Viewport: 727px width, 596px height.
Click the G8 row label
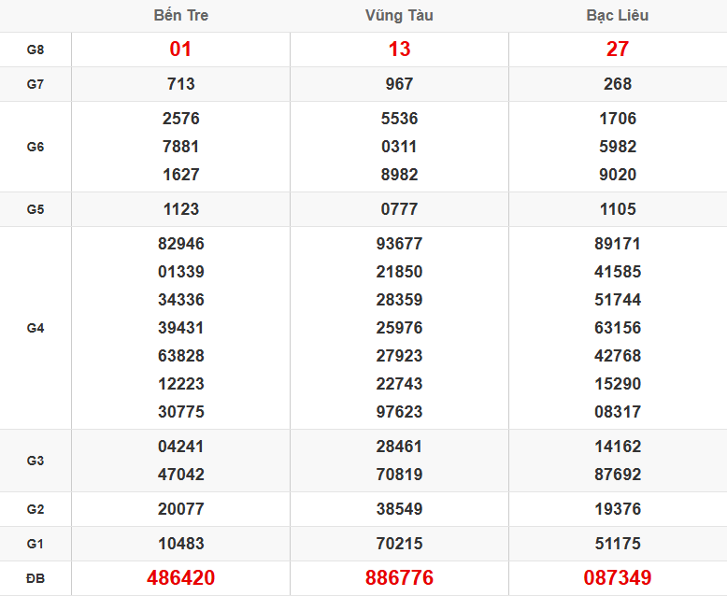pos(36,50)
